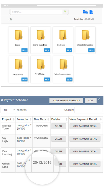This screenshot has width=104, height=192.
Task: Delete the Dev Housing payment row
Action: [x=59, y=151]
